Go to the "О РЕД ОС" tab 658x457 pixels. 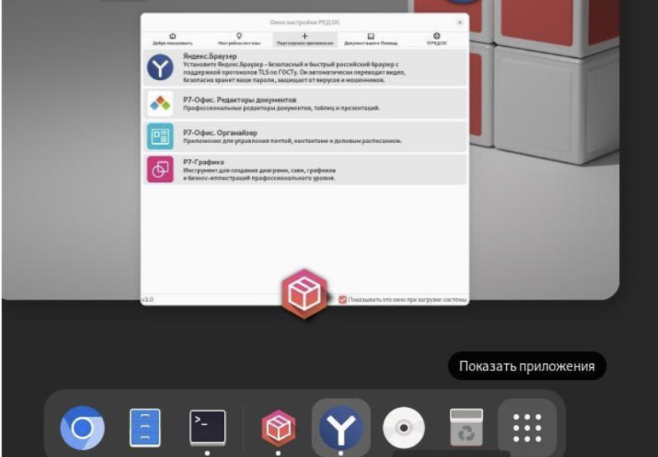[437, 39]
